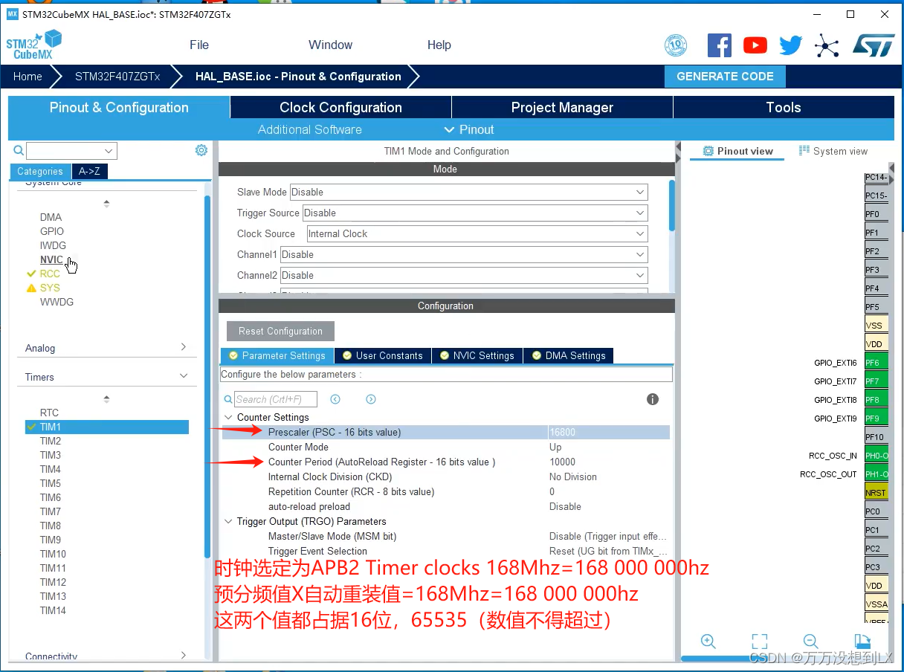Switch to Tools tab
The width and height of the screenshot is (904, 672).
[784, 107]
